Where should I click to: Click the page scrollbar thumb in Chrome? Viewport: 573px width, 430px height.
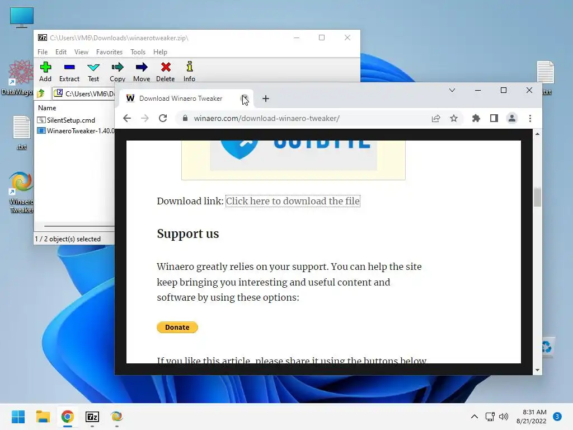coord(537,198)
